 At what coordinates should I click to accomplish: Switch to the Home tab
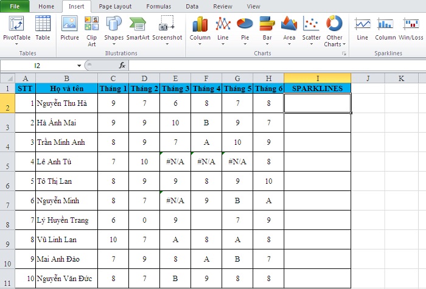point(46,6)
